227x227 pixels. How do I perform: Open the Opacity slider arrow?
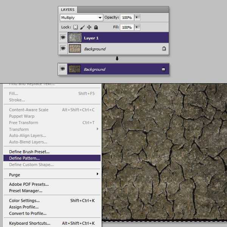point(137,17)
